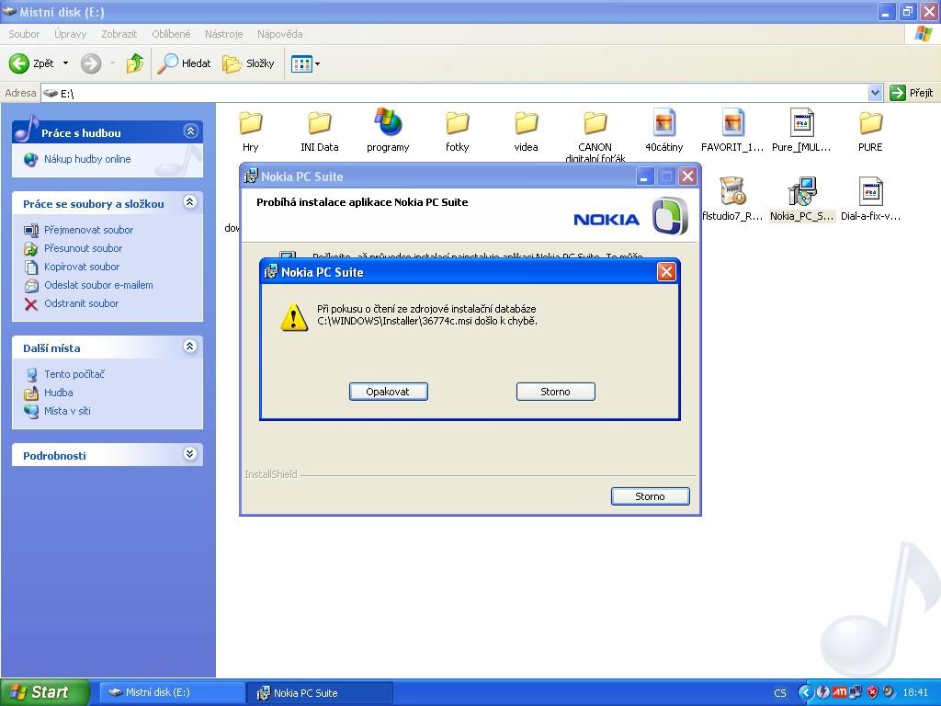Viewport: 941px width, 706px height.
Task: Collapse the Práce s hudbou panel
Action: (190, 131)
